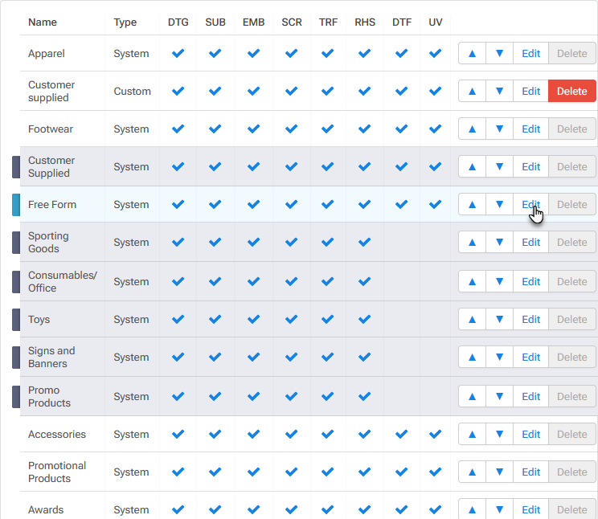The height and width of the screenshot is (519, 598).
Task: Click the DTG checkmark for Apparel
Action: tap(178, 53)
